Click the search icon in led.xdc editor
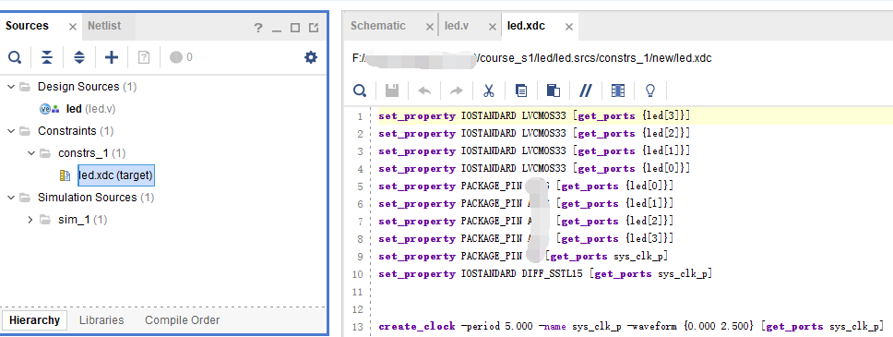The image size is (893, 337). 360,90
